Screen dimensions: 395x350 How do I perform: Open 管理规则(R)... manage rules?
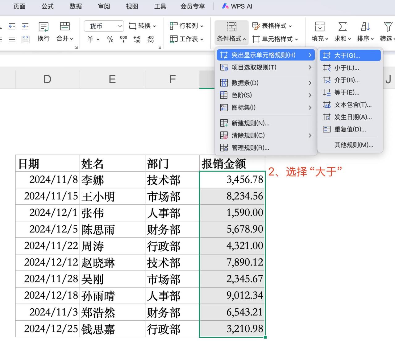pos(266,148)
